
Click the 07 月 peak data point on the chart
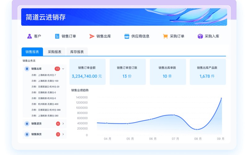pyautogui.click(x=174, y=115)
